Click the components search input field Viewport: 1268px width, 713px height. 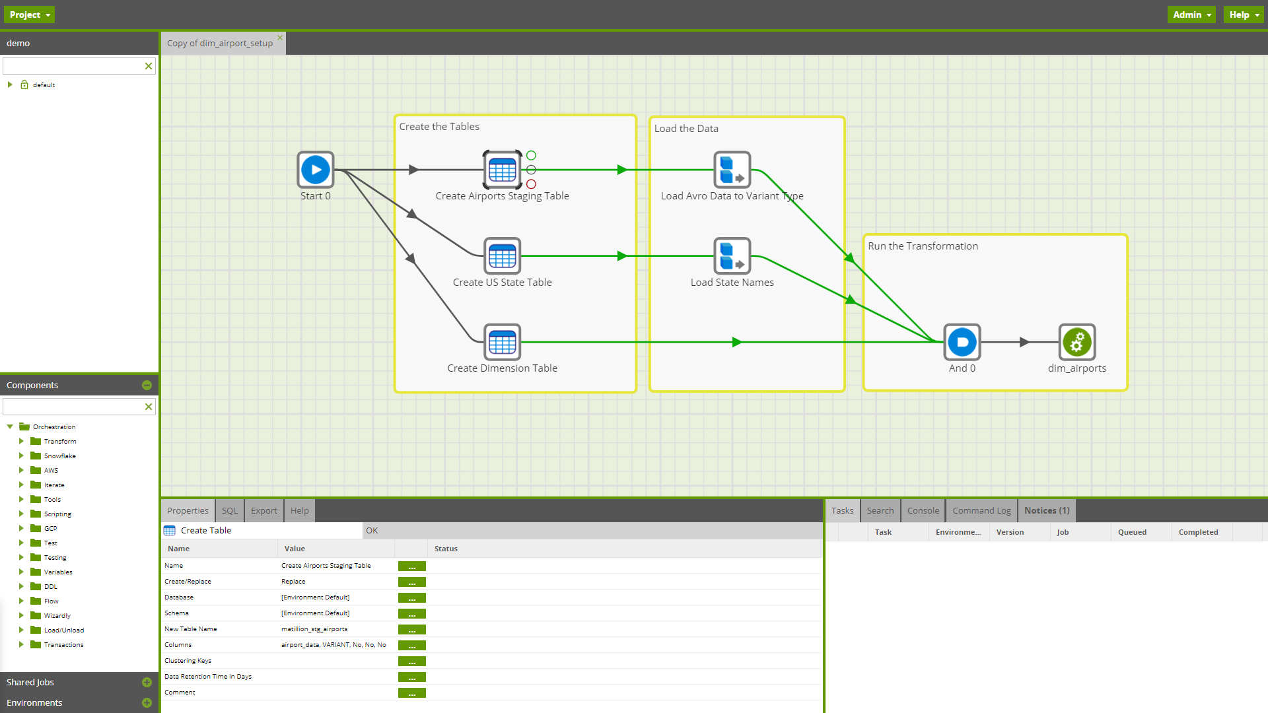coord(73,407)
